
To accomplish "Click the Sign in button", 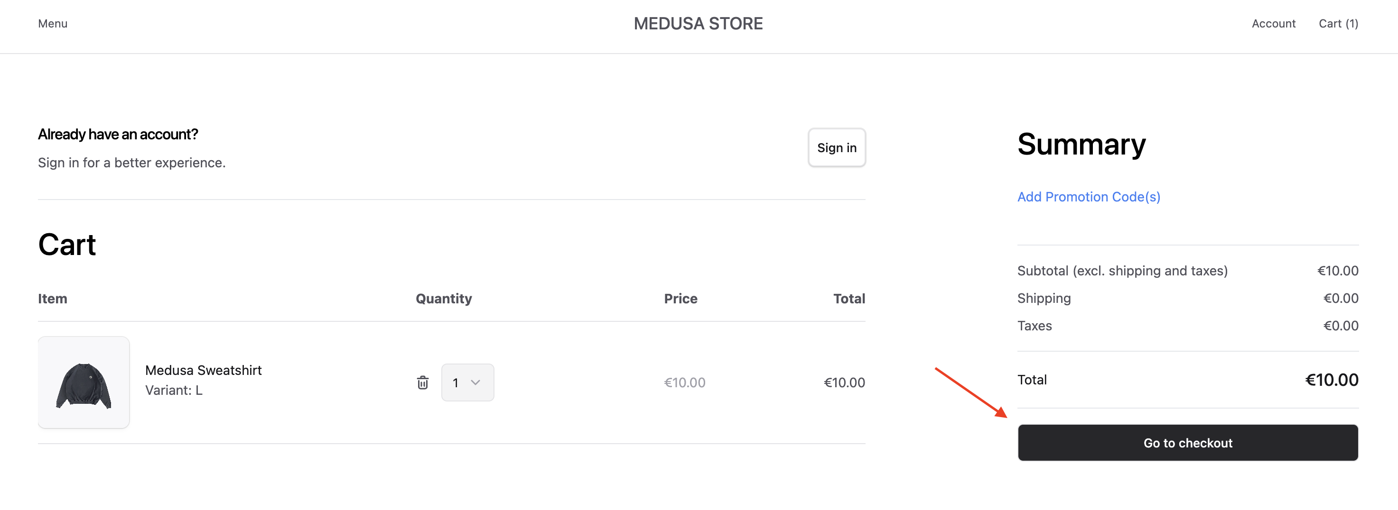I will (x=836, y=147).
